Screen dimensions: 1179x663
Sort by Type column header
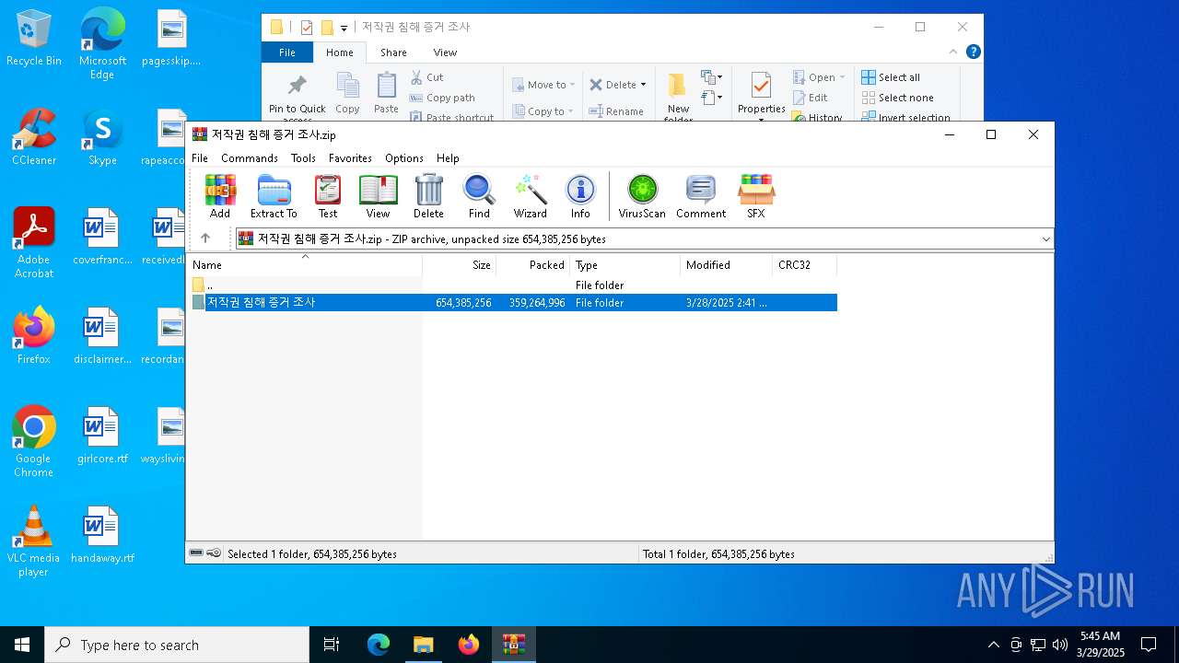click(625, 265)
